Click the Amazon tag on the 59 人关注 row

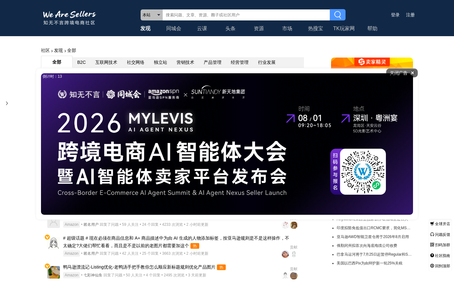pyautogui.click(x=72, y=225)
